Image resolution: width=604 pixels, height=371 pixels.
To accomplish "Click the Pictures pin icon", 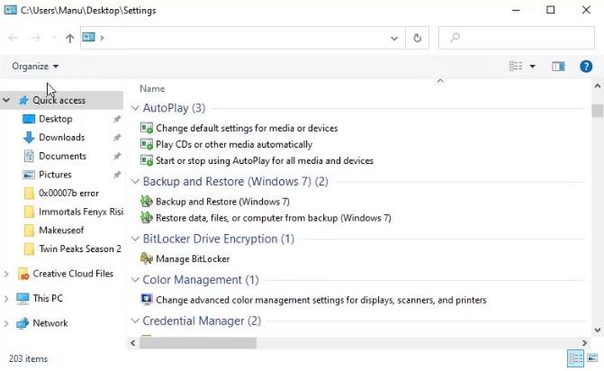I will [117, 175].
